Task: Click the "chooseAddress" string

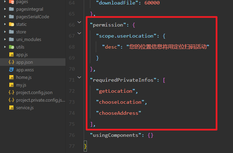Action: click(119, 113)
